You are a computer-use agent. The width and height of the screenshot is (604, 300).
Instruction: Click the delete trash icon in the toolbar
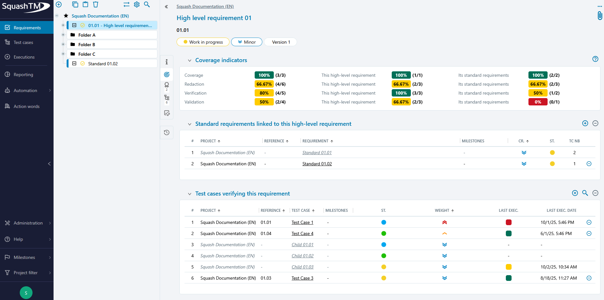(96, 4)
